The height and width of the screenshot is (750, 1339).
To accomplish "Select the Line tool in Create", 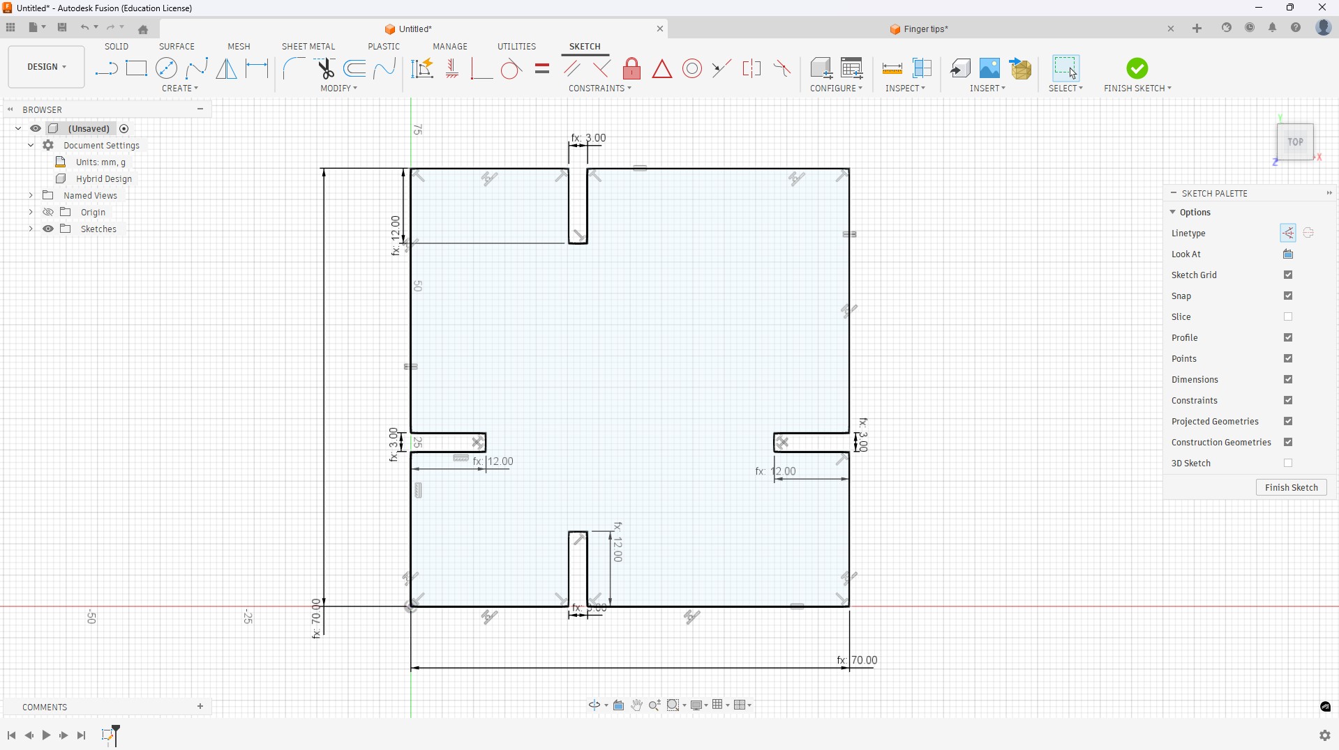I will [x=106, y=68].
